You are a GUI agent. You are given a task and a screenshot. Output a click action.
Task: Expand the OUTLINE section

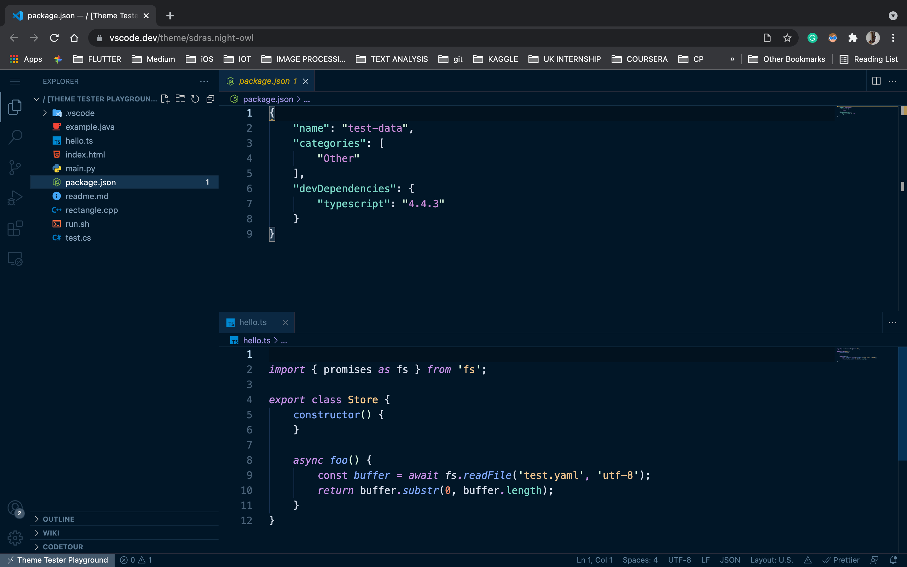(59, 519)
